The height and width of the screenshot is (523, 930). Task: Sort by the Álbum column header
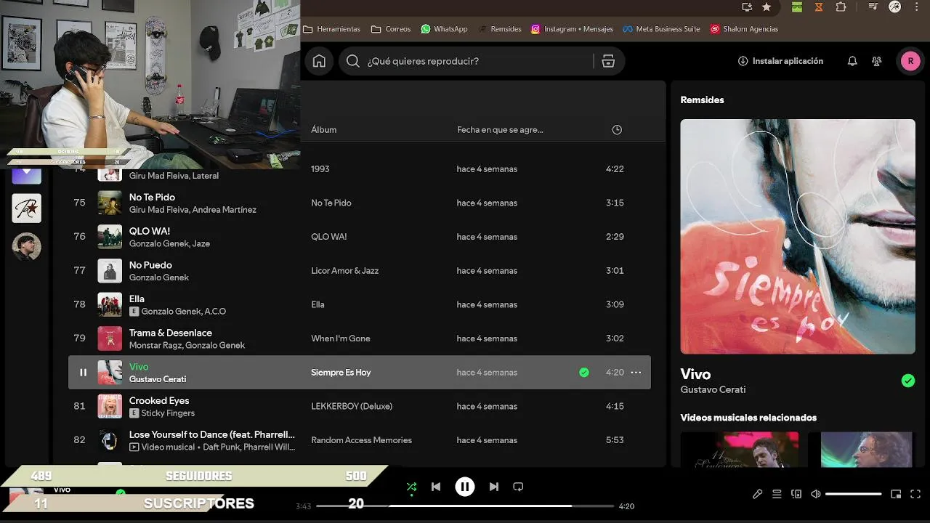[x=324, y=130]
